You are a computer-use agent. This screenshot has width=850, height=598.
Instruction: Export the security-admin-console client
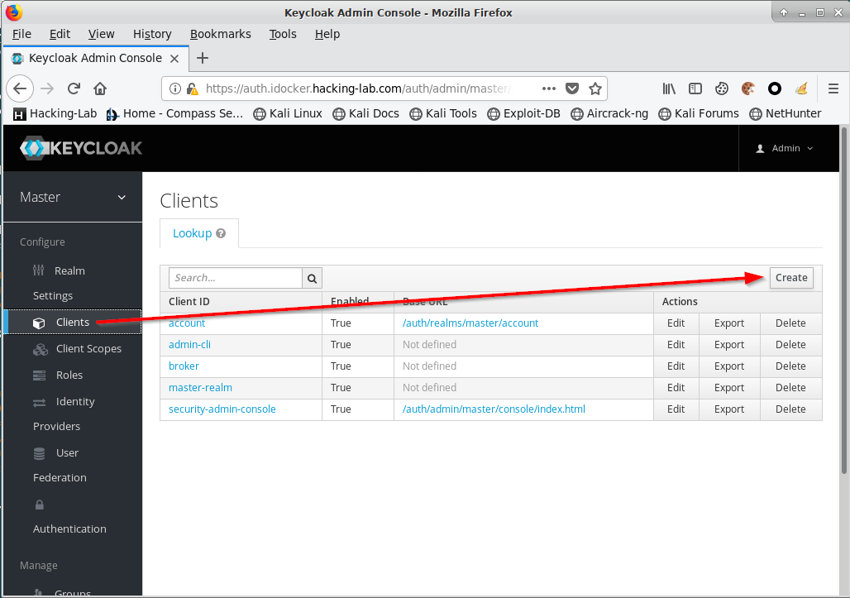click(729, 409)
